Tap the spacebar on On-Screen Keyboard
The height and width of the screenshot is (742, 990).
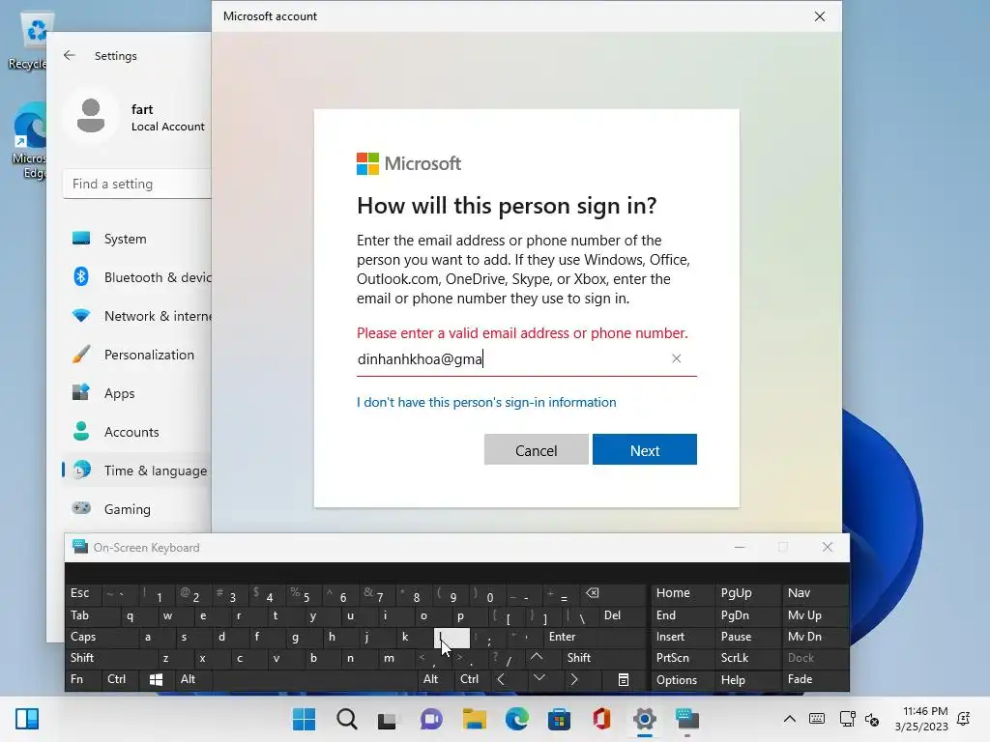[316, 679]
